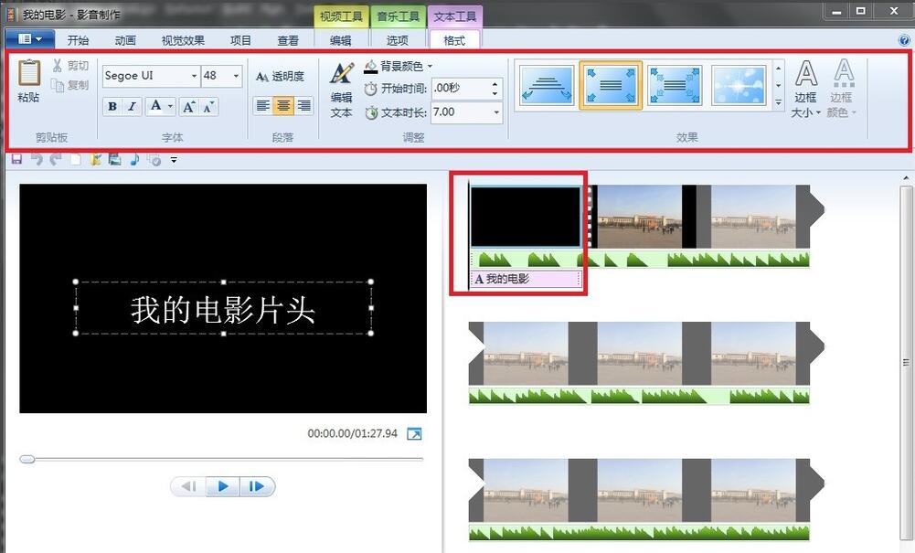Open the 选项 Options tab under music tools
The image size is (915, 553).
pyautogui.click(x=398, y=40)
